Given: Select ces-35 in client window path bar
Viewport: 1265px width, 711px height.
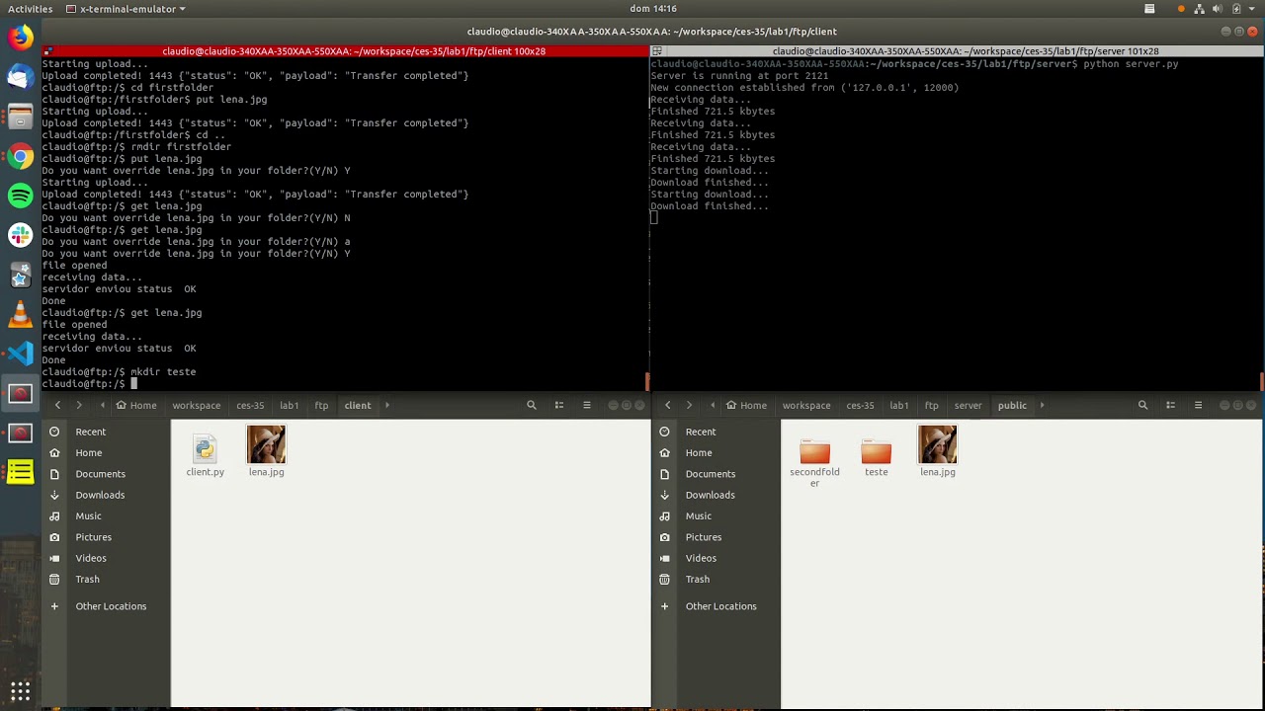Looking at the screenshot, I should [250, 405].
